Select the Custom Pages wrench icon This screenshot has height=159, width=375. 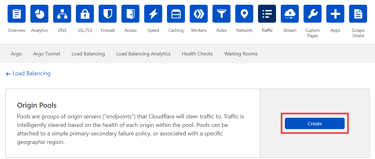tap(312, 14)
